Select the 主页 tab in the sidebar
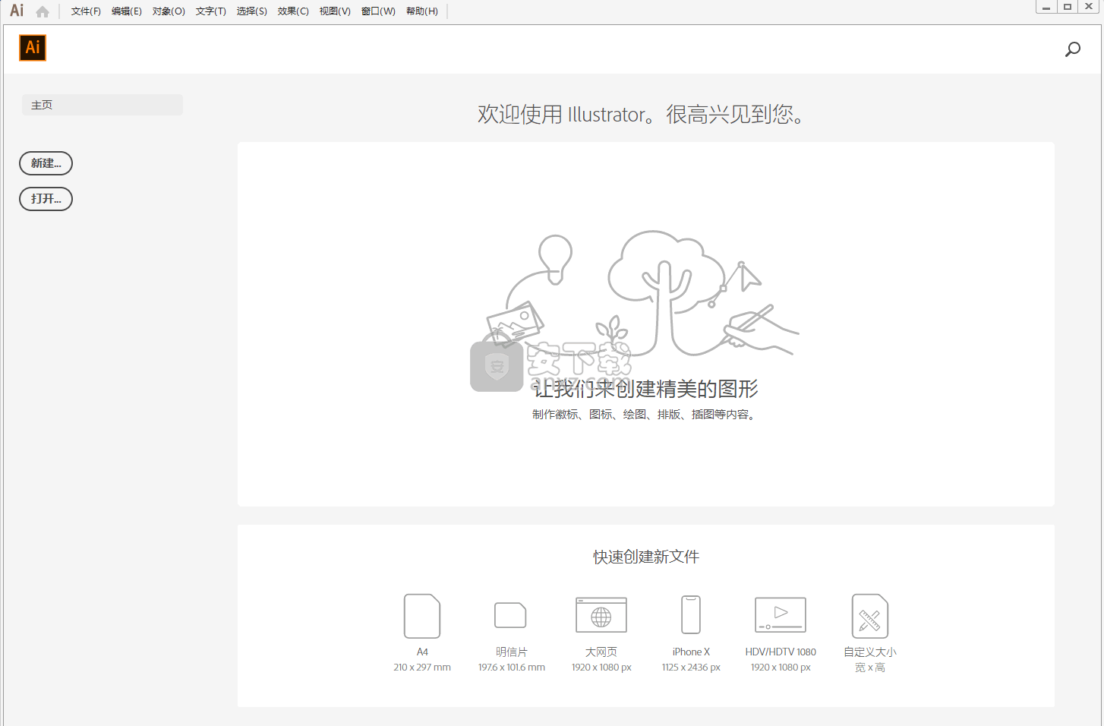The image size is (1104, 726). (103, 105)
